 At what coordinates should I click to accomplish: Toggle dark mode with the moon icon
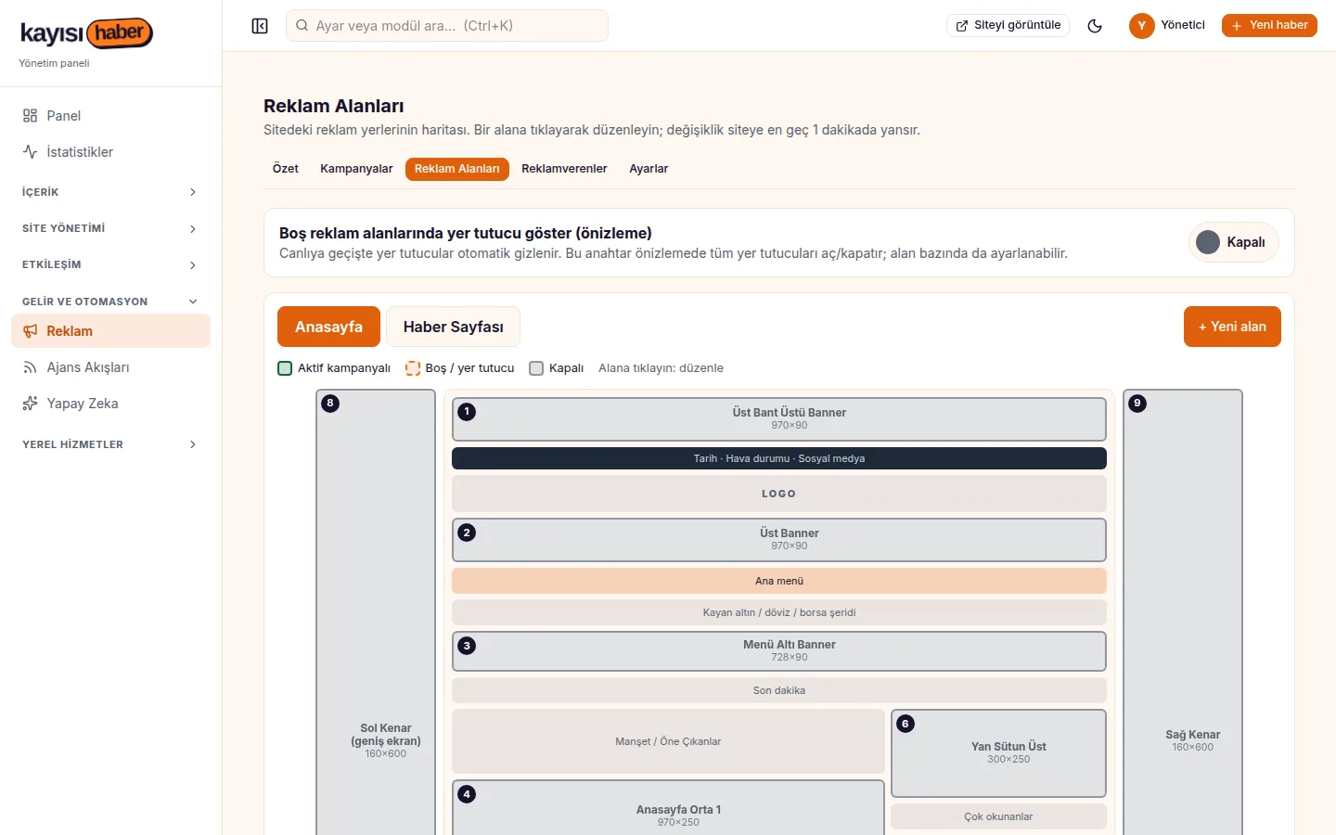click(x=1095, y=26)
